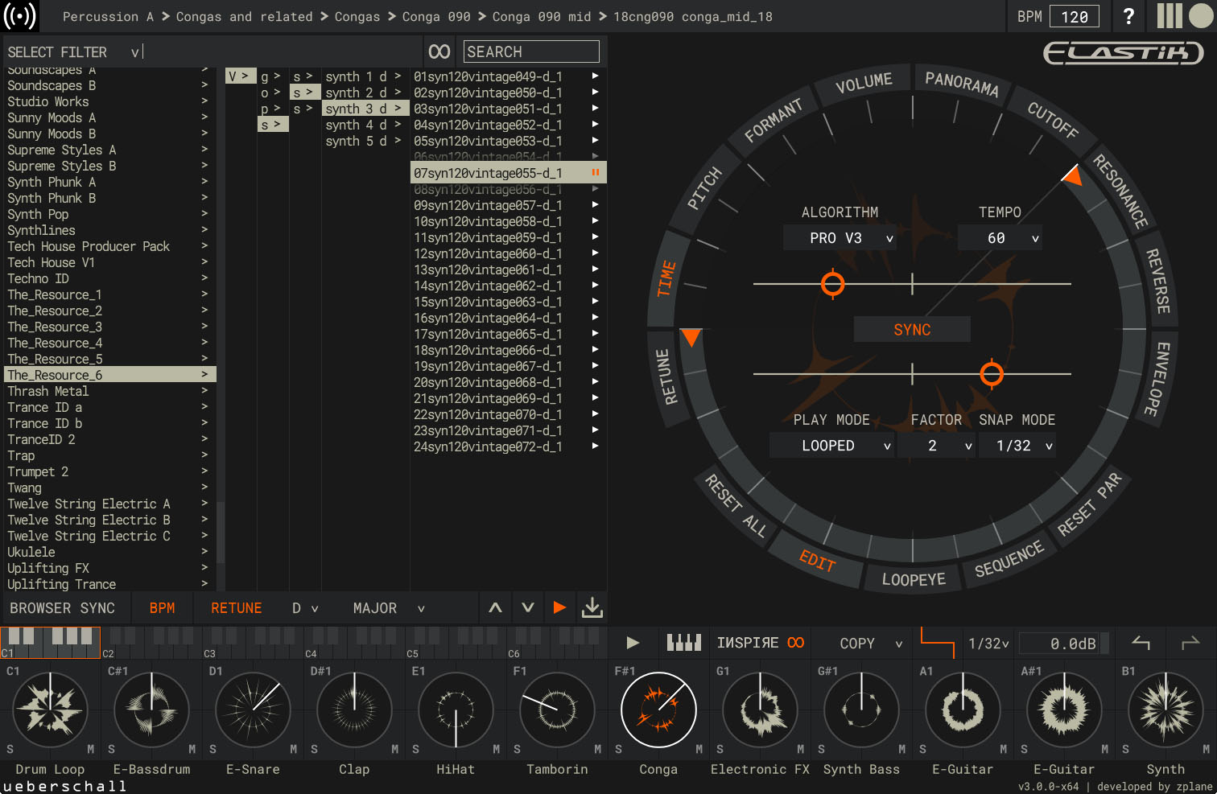Open the PLAY MODE Looped dropdown
Screen dimensions: 1217x794
[x=832, y=446]
